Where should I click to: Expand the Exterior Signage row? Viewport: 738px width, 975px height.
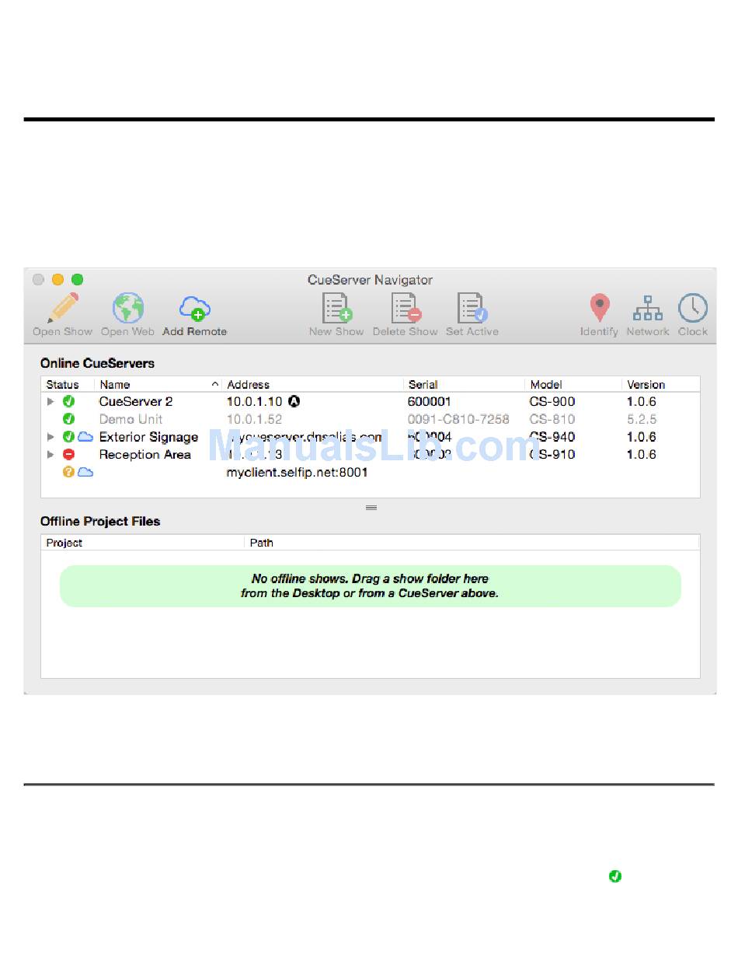point(50,437)
